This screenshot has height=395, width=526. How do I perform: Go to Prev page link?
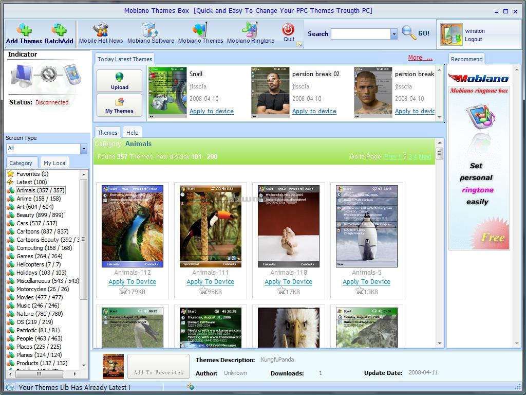pyautogui.click(x=390, y=157)
